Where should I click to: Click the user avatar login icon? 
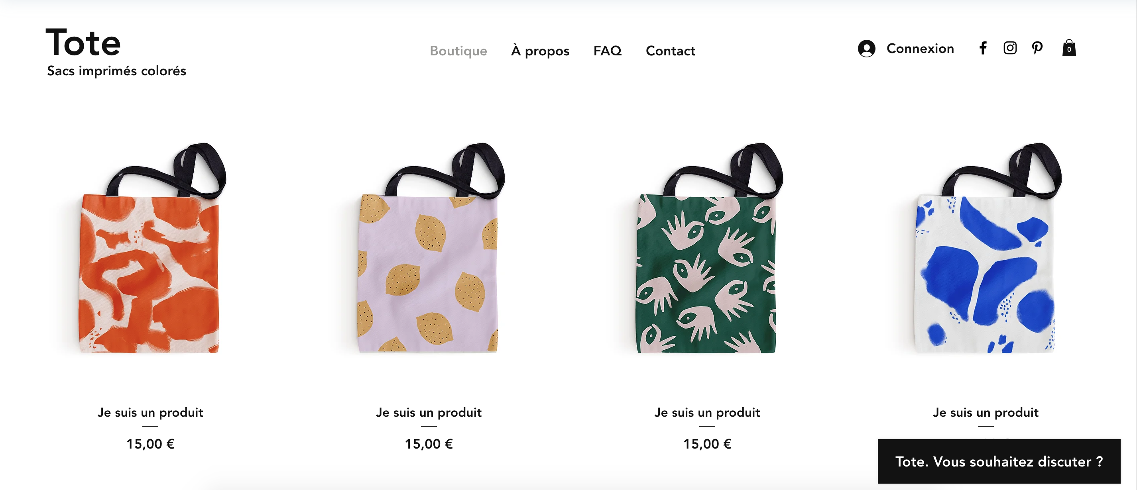866,48
